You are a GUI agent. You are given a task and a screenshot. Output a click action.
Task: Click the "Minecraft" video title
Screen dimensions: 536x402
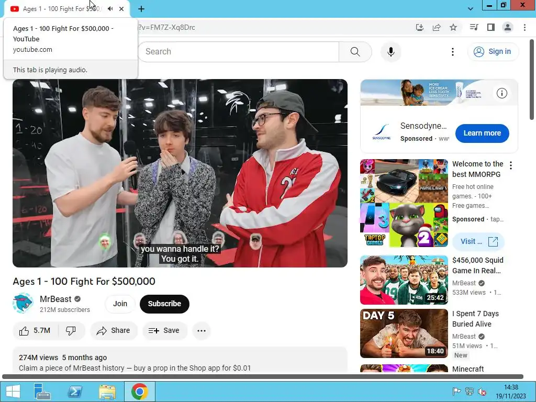point(467,369)
